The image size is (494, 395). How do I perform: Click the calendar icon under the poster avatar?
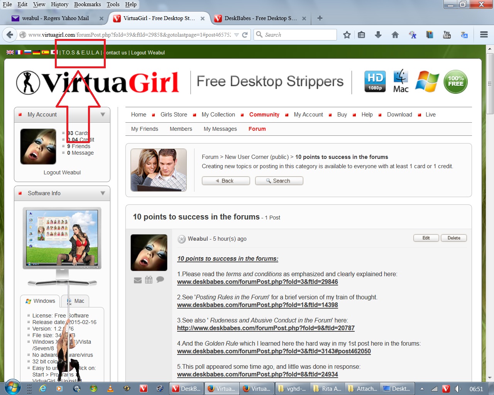click(149, 280)
